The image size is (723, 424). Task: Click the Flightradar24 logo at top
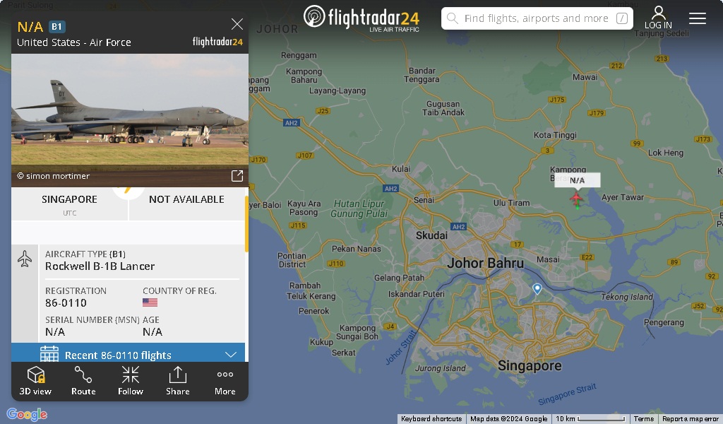361,18
